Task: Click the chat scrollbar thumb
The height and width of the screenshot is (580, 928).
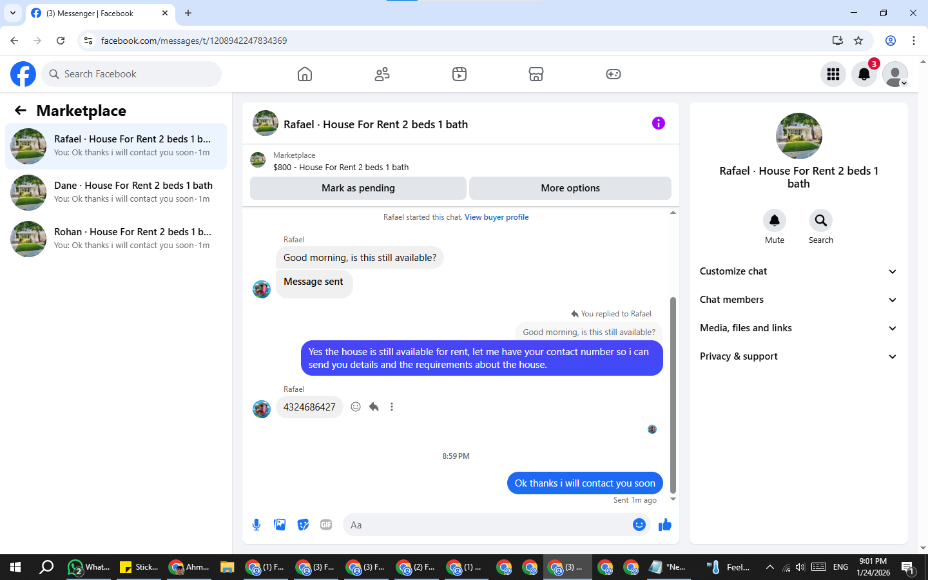Action: tap(673, 394)
